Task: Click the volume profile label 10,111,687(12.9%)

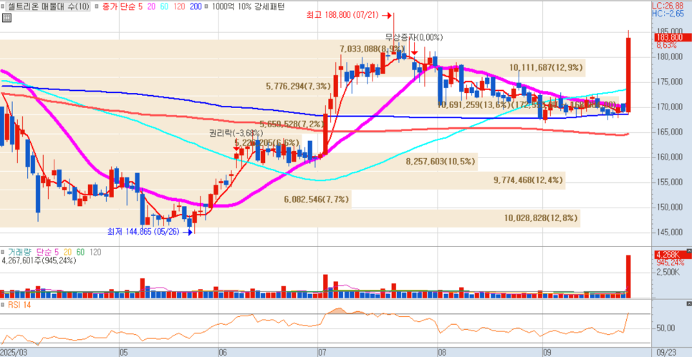Action: 547,67
